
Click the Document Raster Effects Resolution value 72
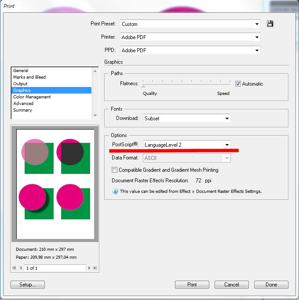[198, 181]
